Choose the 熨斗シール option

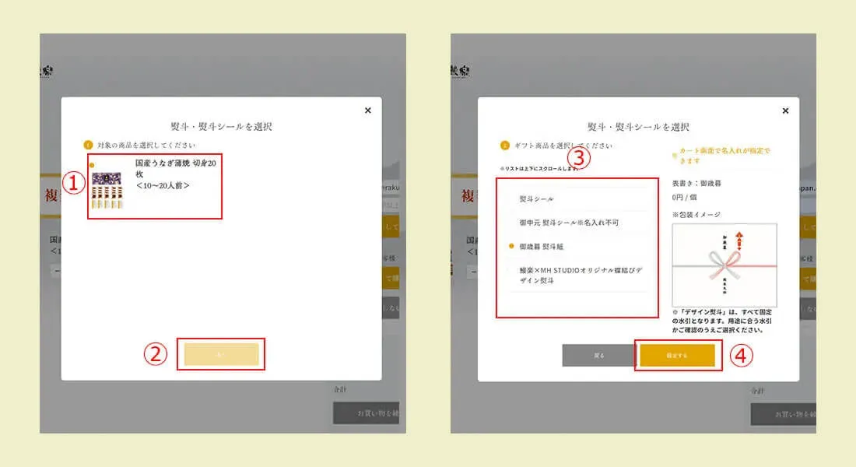537,199
